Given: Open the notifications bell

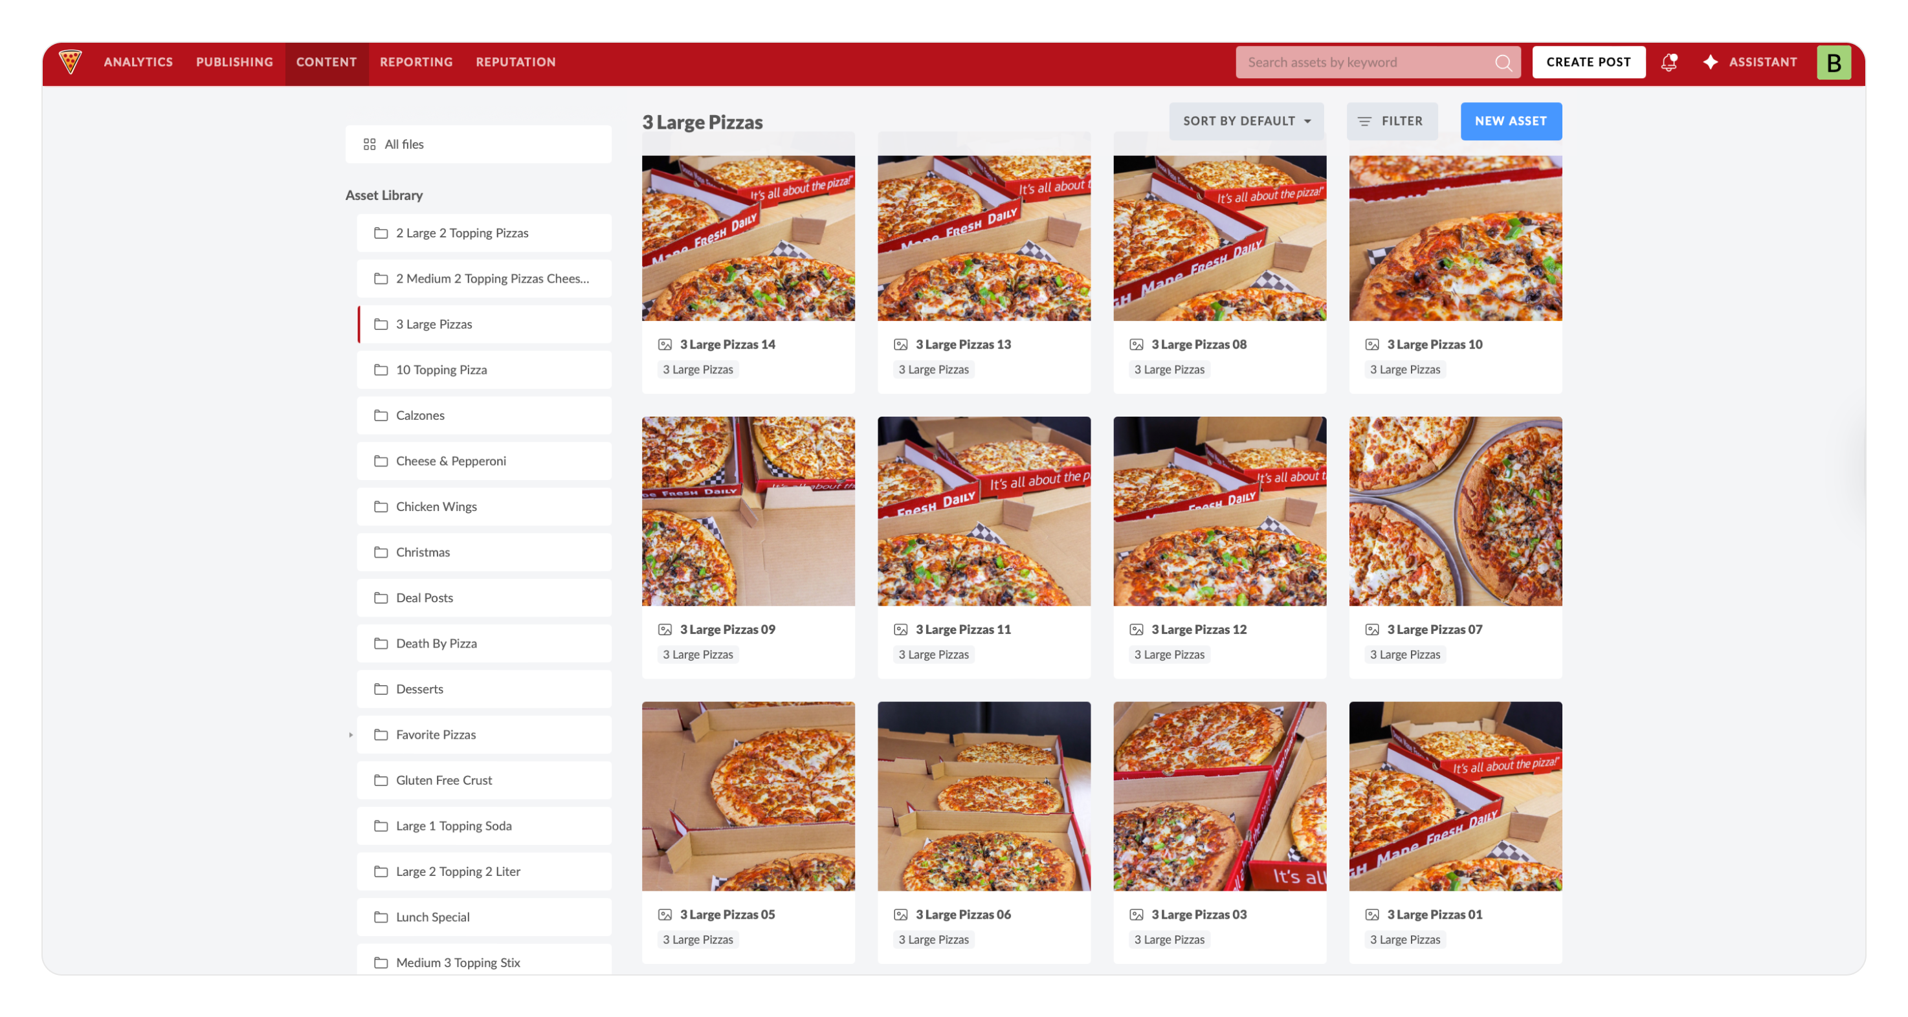Looking at the screenshot, I should 1668,62.
